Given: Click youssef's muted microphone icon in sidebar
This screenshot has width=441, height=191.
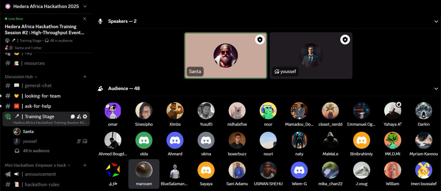Looking at the screenshot, I should pyautogui.click(x=79, y=141).
